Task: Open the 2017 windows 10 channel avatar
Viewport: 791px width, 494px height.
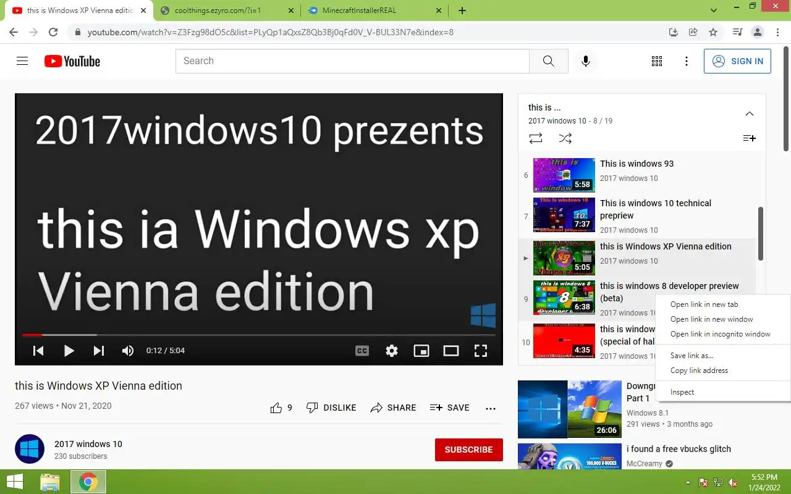Action: point(30,449)
